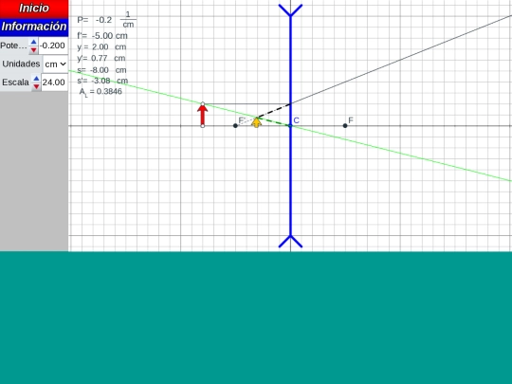Select the yellow image arrow
This screenshot has width=512, height=384.
[257, 122]
